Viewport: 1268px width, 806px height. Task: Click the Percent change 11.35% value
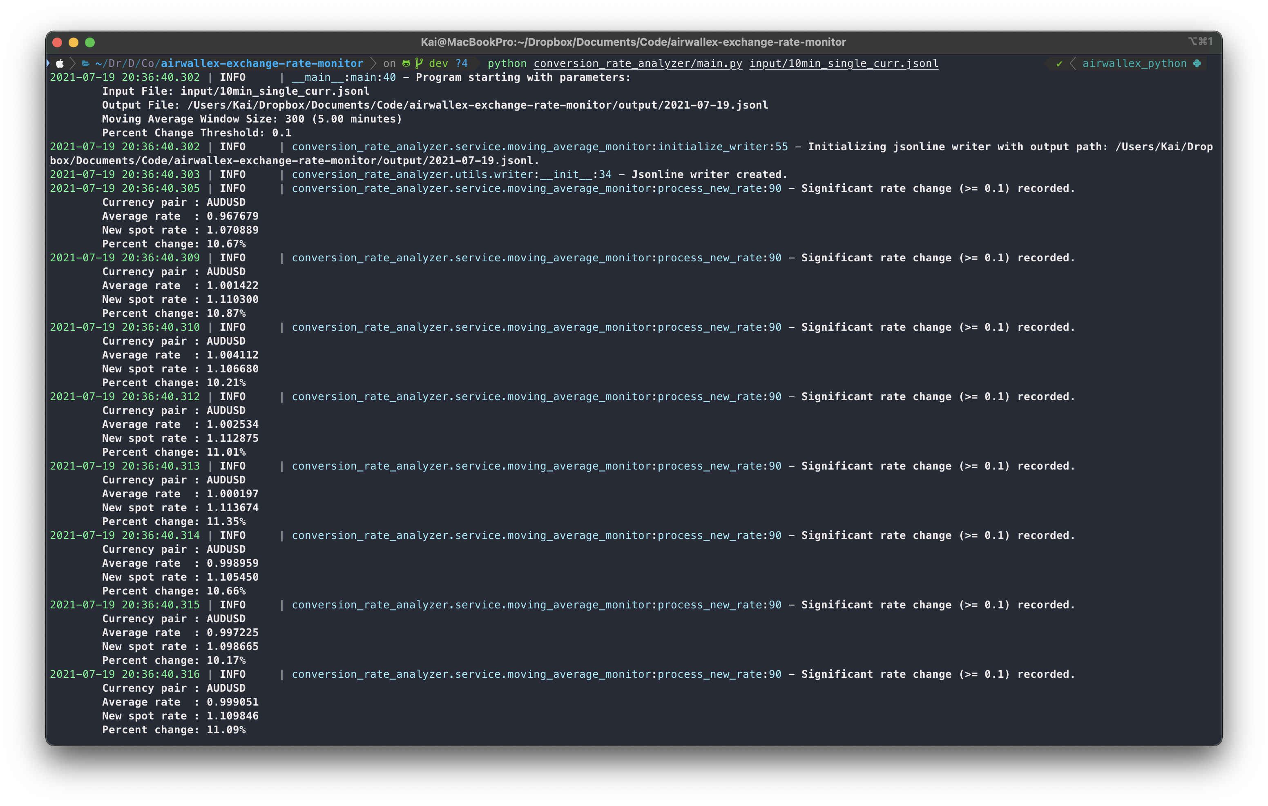click(x=226, y=522)
